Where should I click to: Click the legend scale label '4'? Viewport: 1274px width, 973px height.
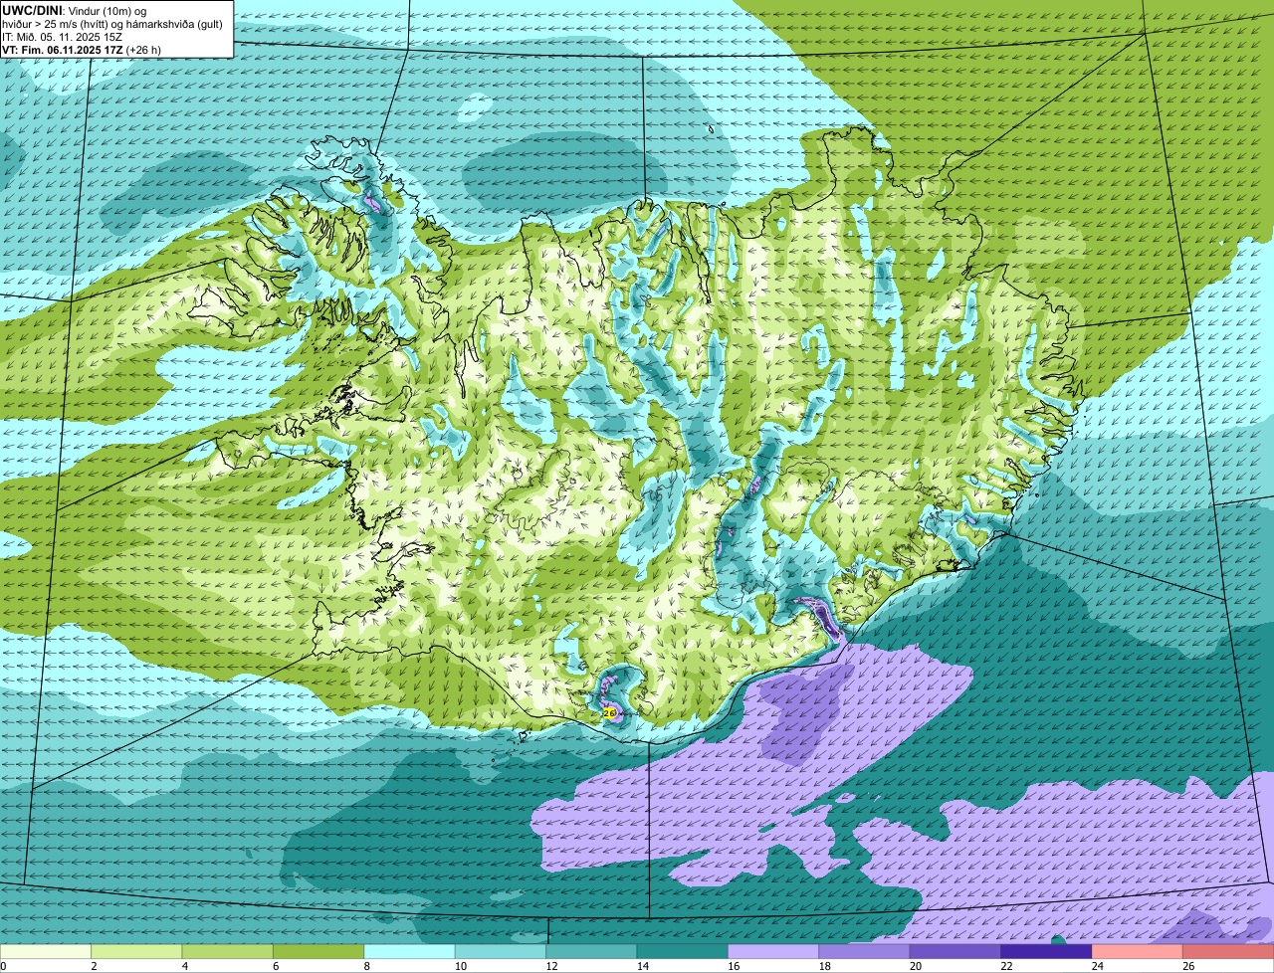[183, 966]
